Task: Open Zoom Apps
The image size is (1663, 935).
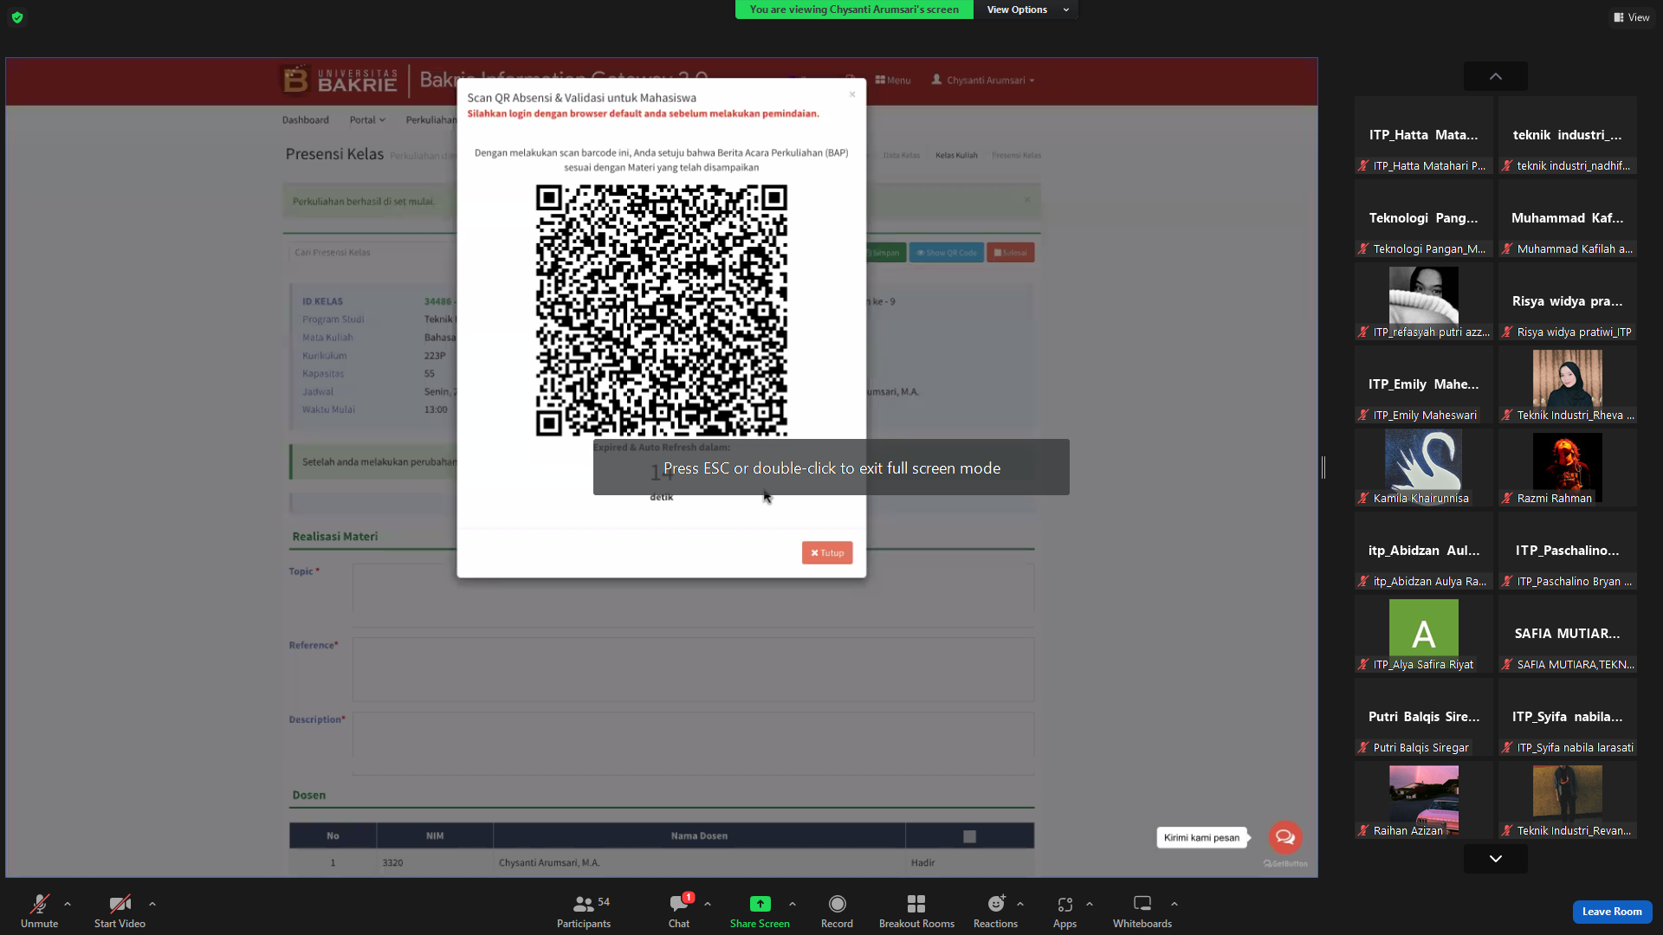Action: click(x=1064, y=912)
